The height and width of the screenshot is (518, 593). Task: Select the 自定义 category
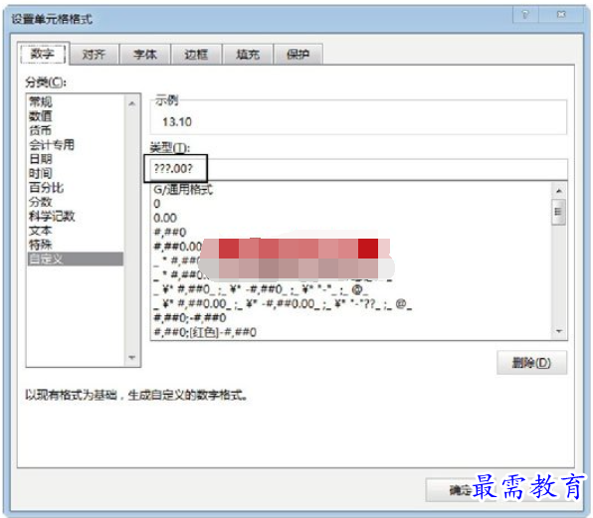[76, 259]
